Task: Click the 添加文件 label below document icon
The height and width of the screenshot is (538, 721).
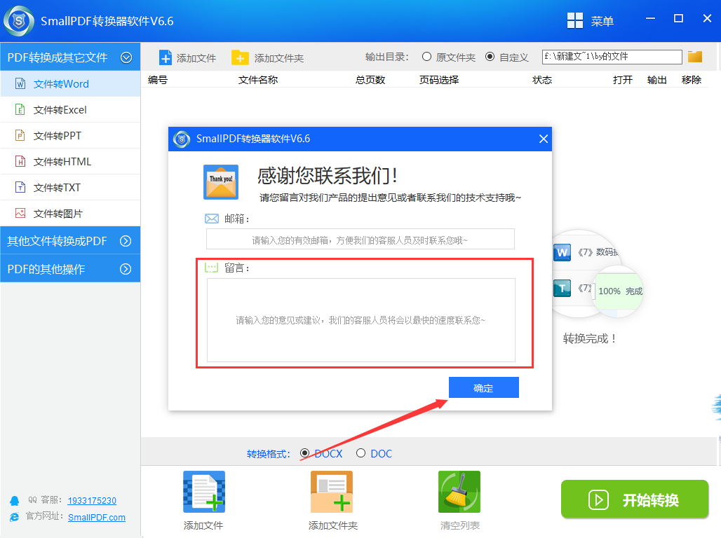Action: pos(203,525)
